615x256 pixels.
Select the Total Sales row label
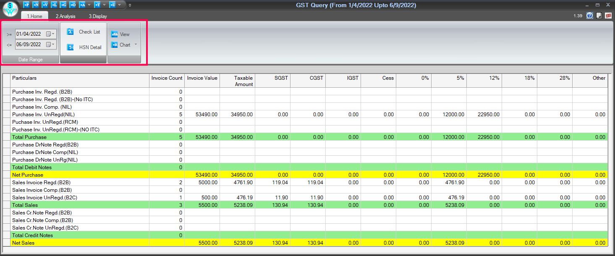point(25,205)
